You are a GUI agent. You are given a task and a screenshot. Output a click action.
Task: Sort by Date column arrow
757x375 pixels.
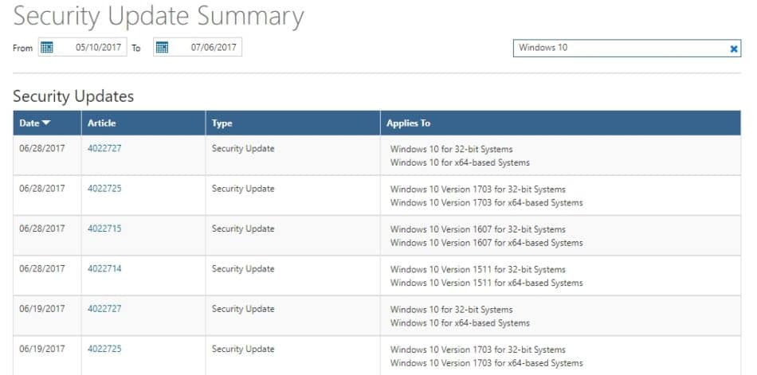point(46,123)
